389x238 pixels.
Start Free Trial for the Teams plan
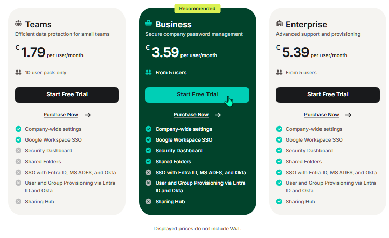67,95
